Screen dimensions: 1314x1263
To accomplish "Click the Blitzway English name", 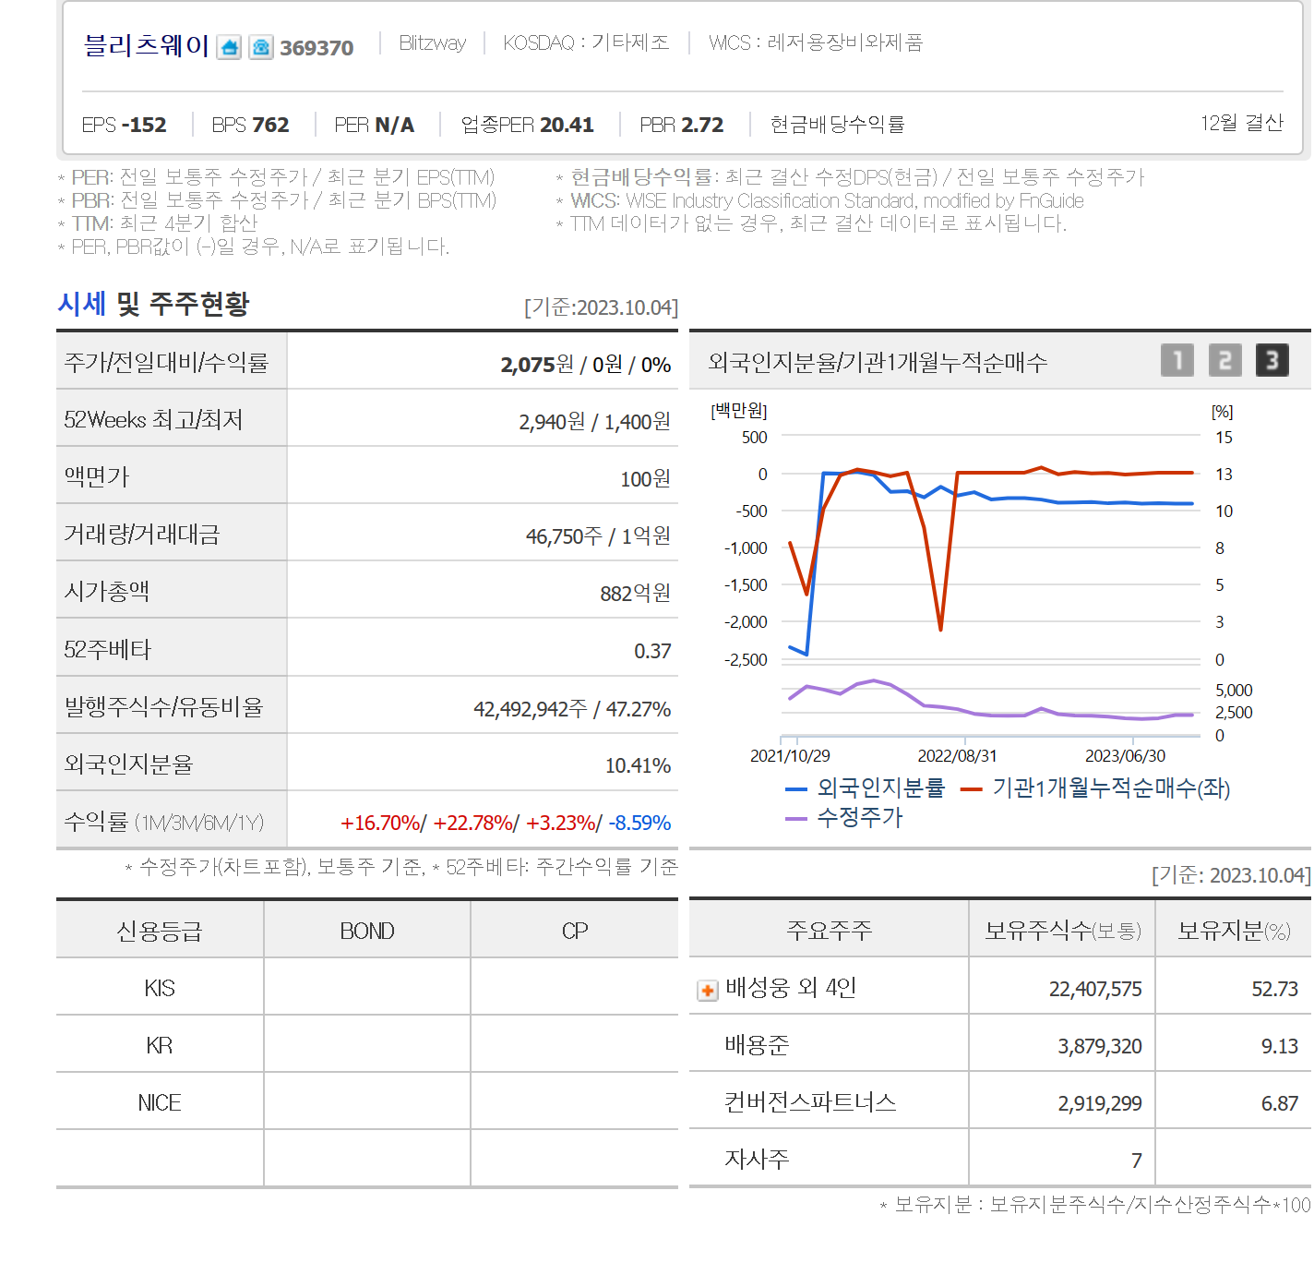I will (x=432, y=42).
